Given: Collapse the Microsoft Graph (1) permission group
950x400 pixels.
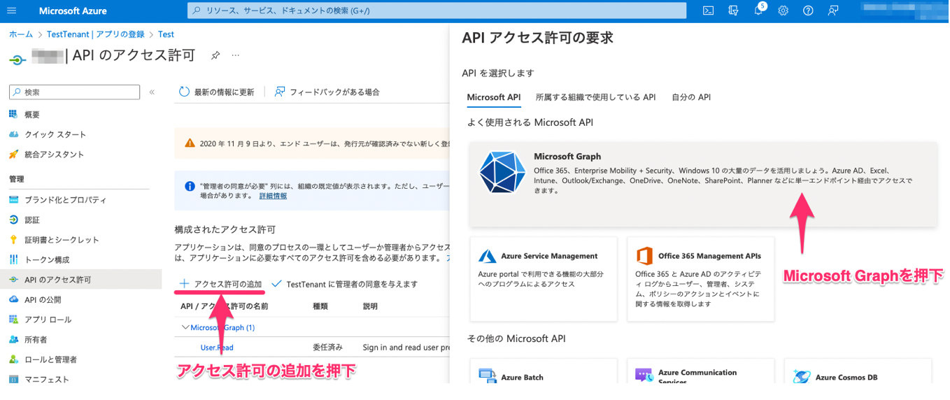Looking at the screenshot, I should (x=185, y=327).
